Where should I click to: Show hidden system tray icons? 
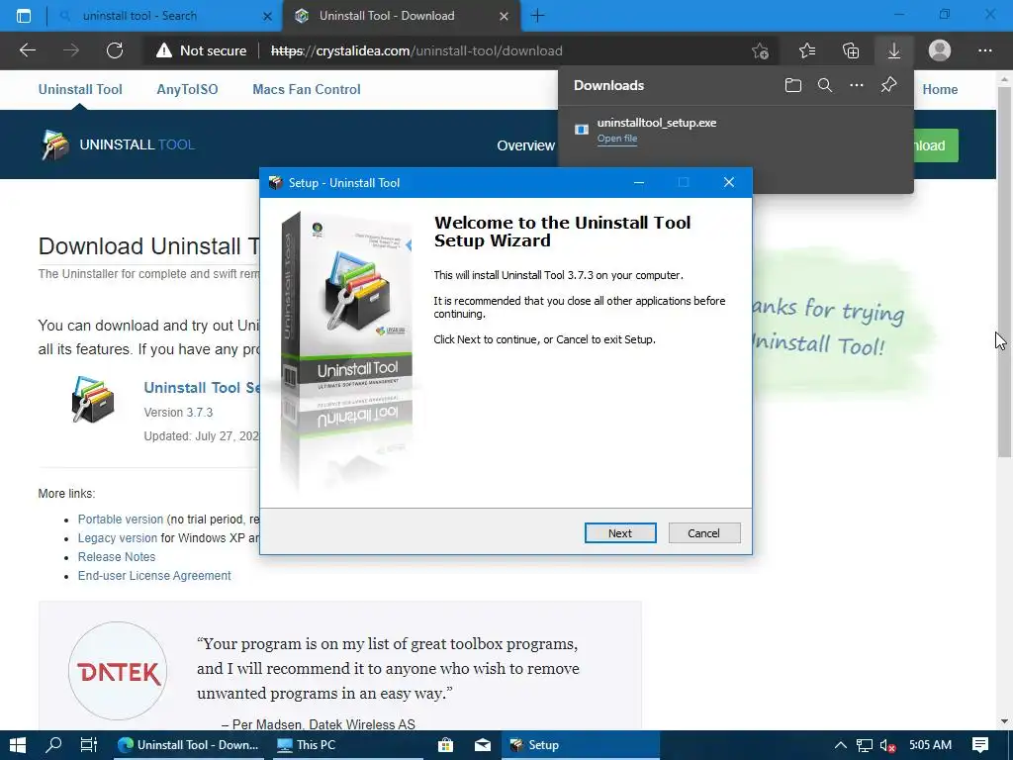(x=841, y=745)
